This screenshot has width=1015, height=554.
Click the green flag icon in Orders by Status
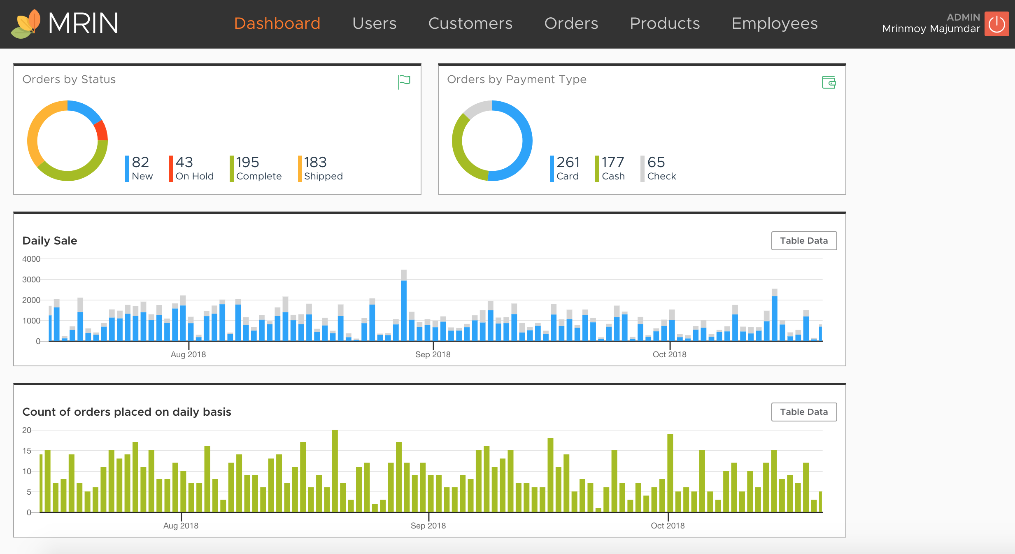[404, 81]
